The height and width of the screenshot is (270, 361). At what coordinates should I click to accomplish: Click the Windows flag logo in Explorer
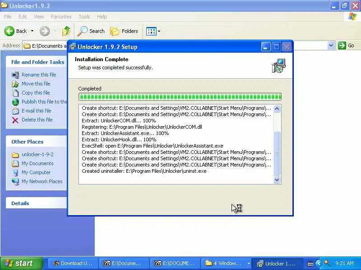pyautogui.click(x=352, y=17)
